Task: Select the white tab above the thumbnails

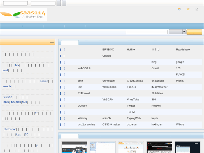Action: pyautogui.click(x=70, y=136)
